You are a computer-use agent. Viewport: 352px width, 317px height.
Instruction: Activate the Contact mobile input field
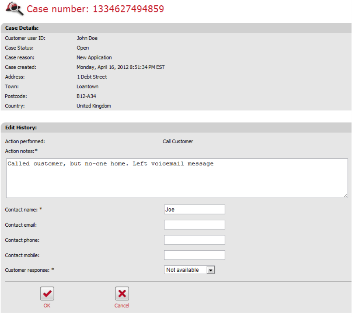coord(194,255)
